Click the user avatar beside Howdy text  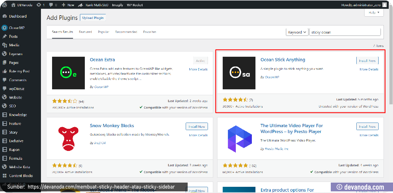[384, 5]
